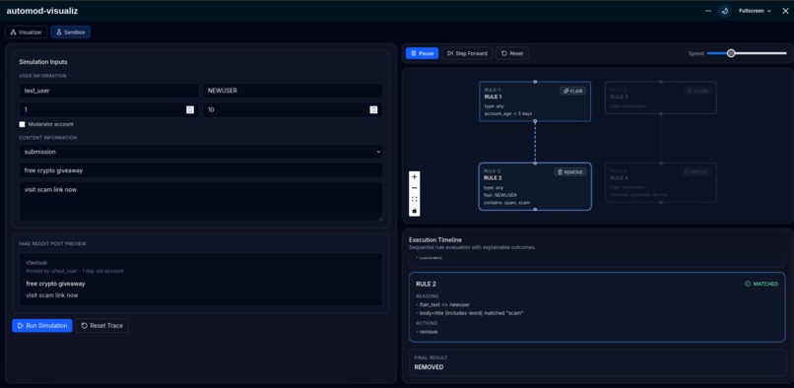This screenshot has height=388, width=794.
Task: Click 'account_age: < 3 days' in Rule 1
Action: pyautogui.click(x=508, y=113)
